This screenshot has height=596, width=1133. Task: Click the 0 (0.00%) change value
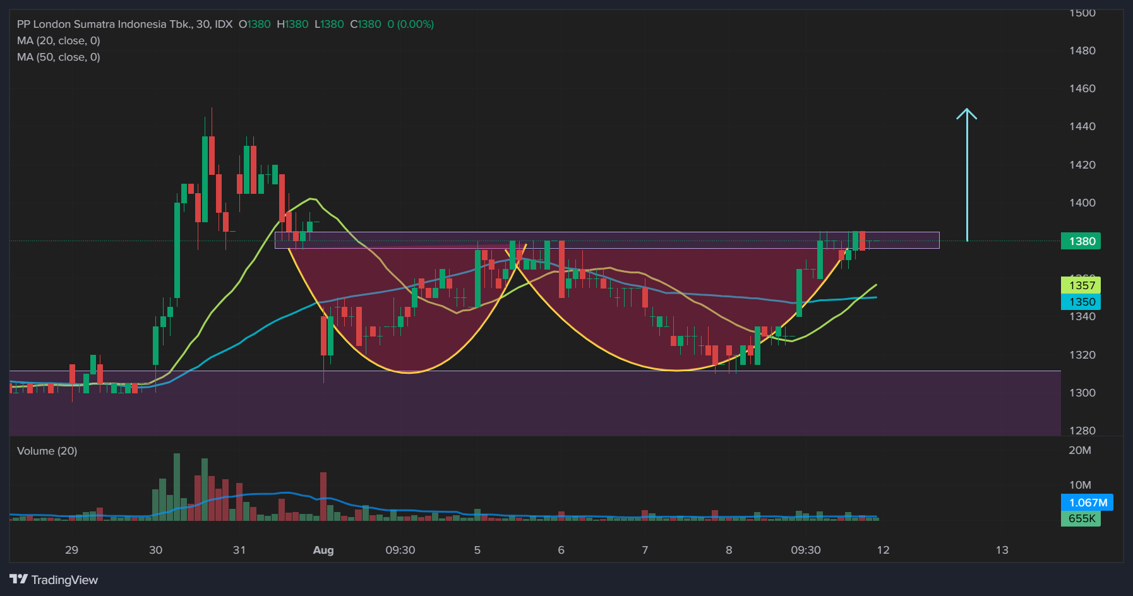pyautogui.click(x=411, y=24)
